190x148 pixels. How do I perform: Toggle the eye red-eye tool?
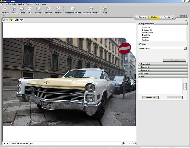tap(21, 20)
